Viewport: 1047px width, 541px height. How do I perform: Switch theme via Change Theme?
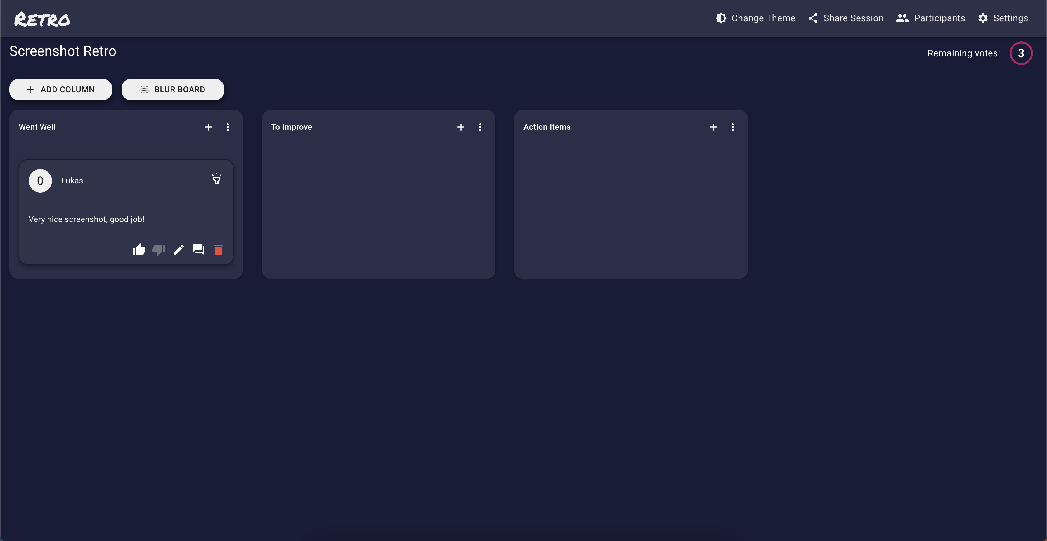click(x=755, y=18)
